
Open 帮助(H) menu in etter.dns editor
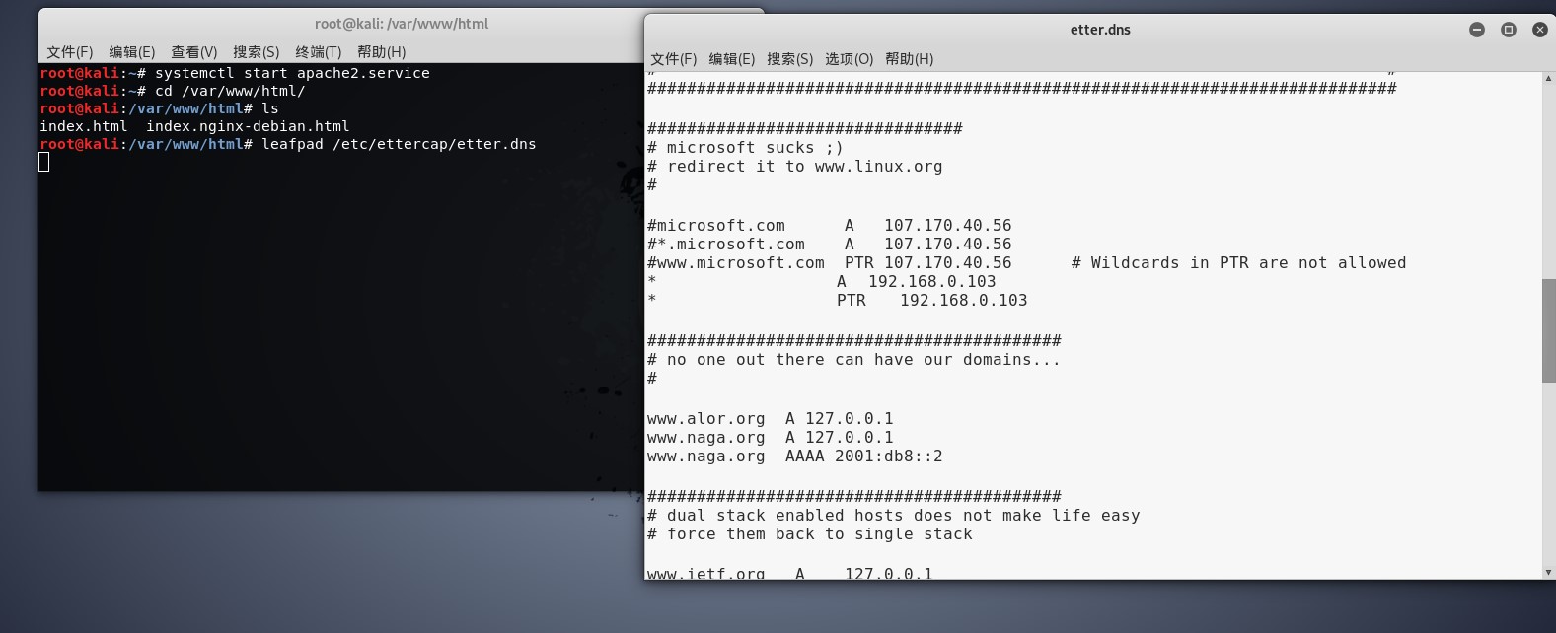pyautogui.click(x=909, y=59)
